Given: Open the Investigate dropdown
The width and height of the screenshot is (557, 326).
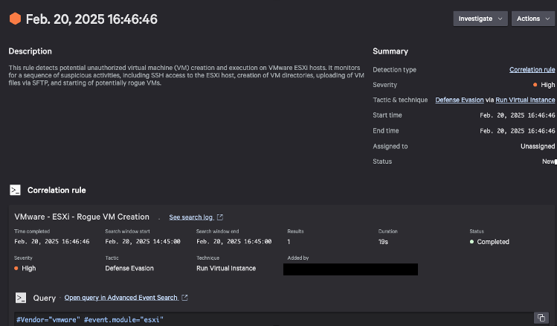Looking at the screenshot, I should 480,19.
